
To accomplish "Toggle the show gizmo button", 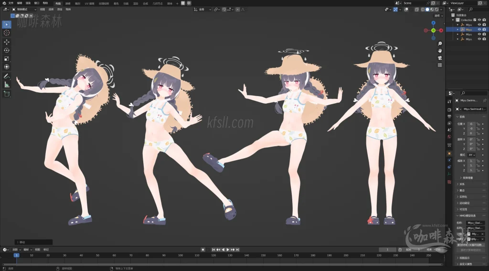I will (x=395, y=10).
